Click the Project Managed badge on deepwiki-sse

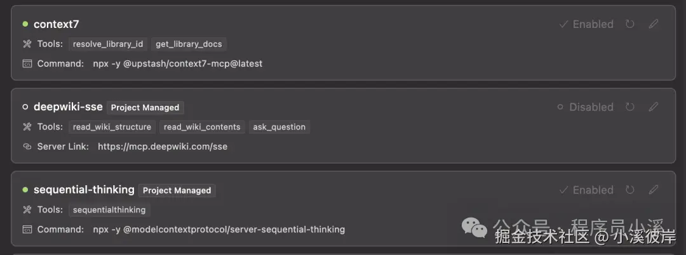click(145, 107)
